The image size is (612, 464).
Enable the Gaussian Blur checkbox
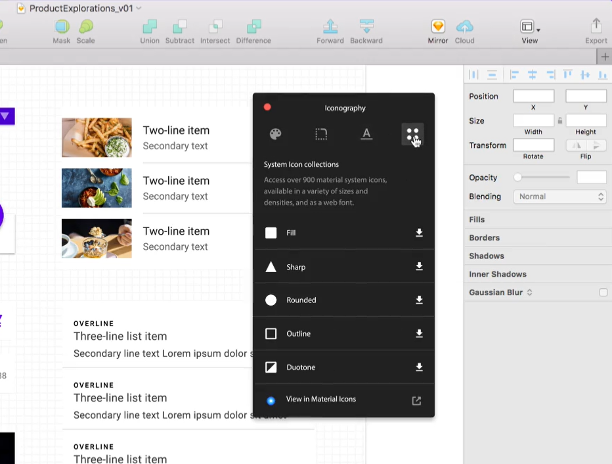click(x=603, y=292)
